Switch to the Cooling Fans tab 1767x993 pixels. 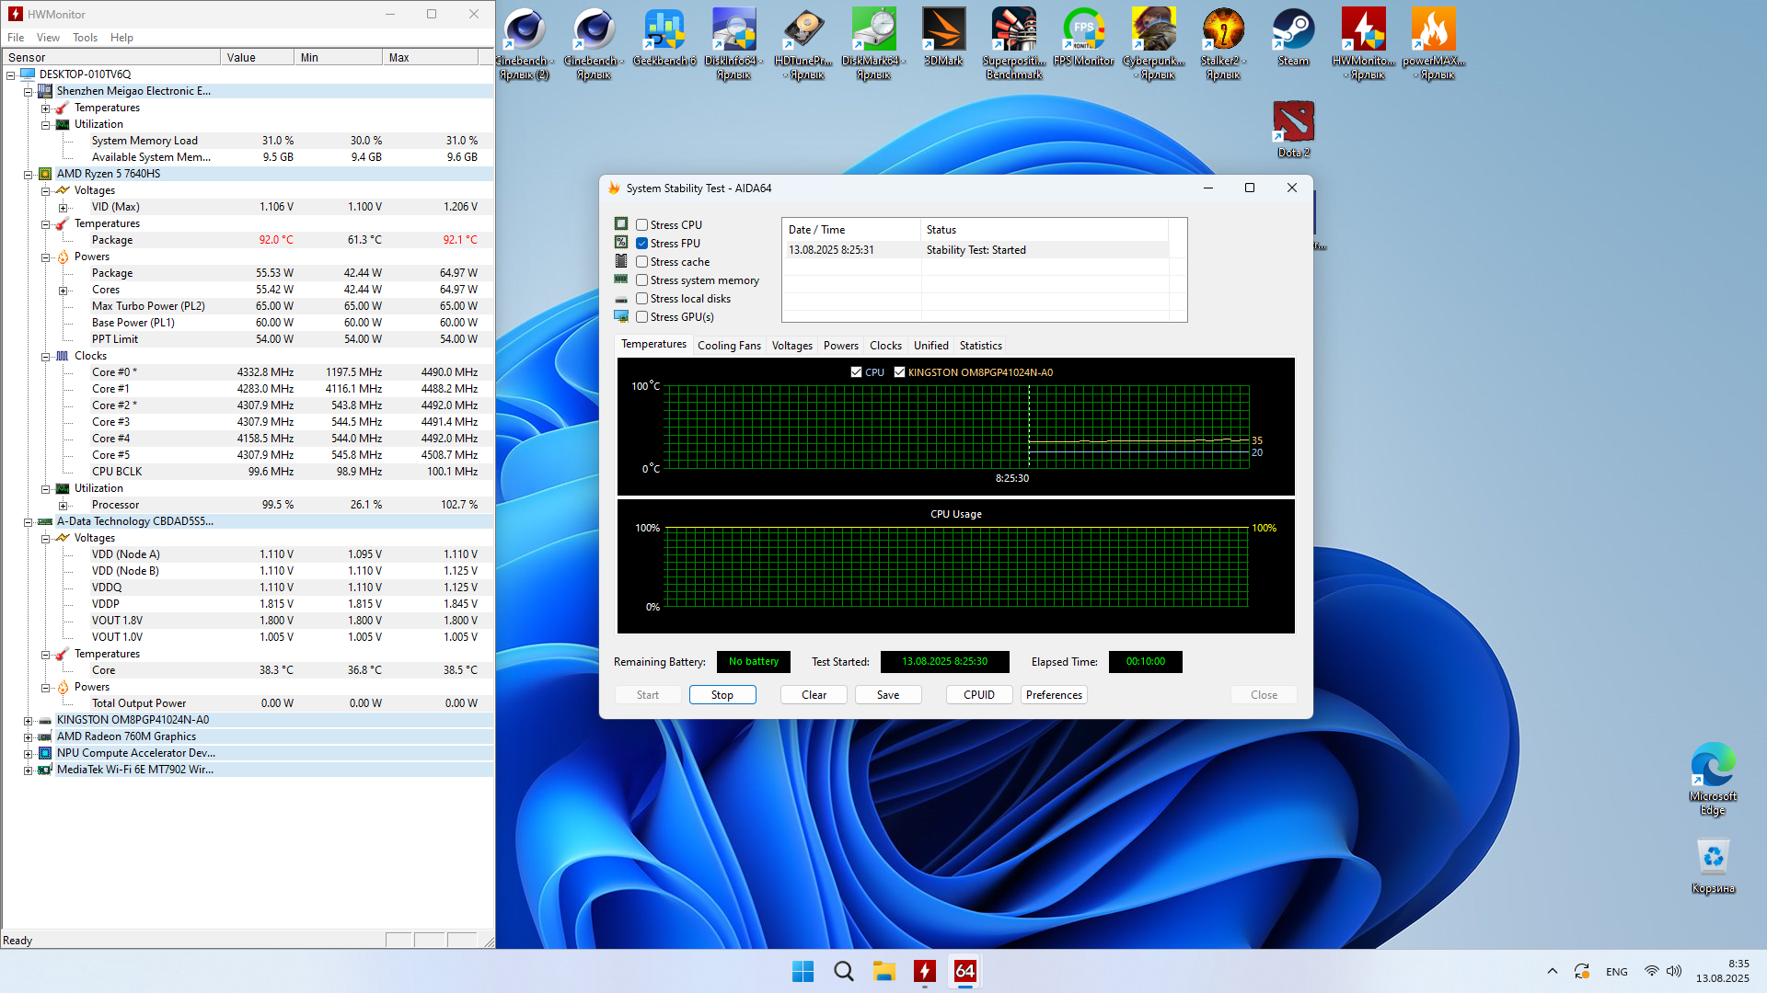tap(729, 346)
